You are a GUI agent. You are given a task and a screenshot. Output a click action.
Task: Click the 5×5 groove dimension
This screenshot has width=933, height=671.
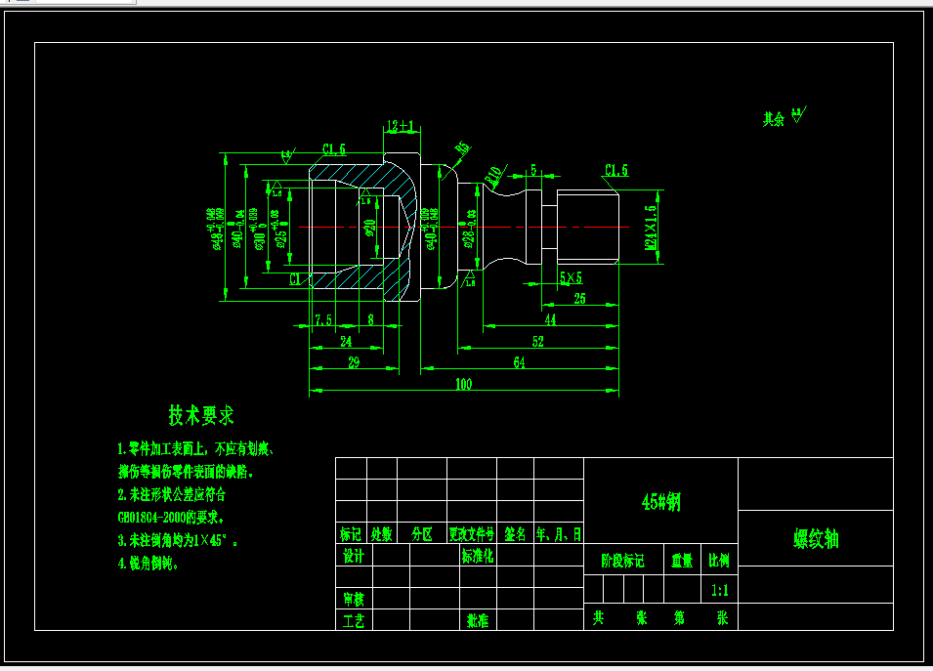point(571,277)
